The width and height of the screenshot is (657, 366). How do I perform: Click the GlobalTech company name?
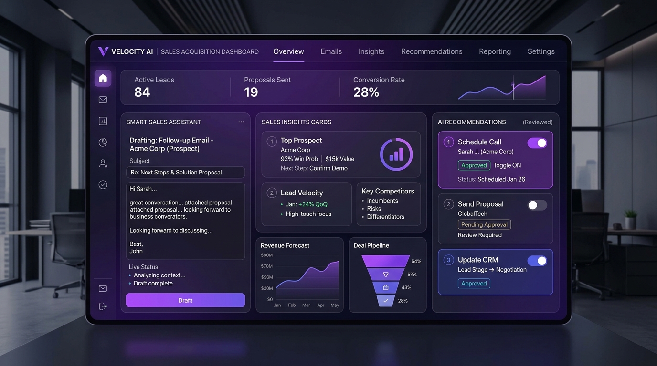[x=473, y=214]
